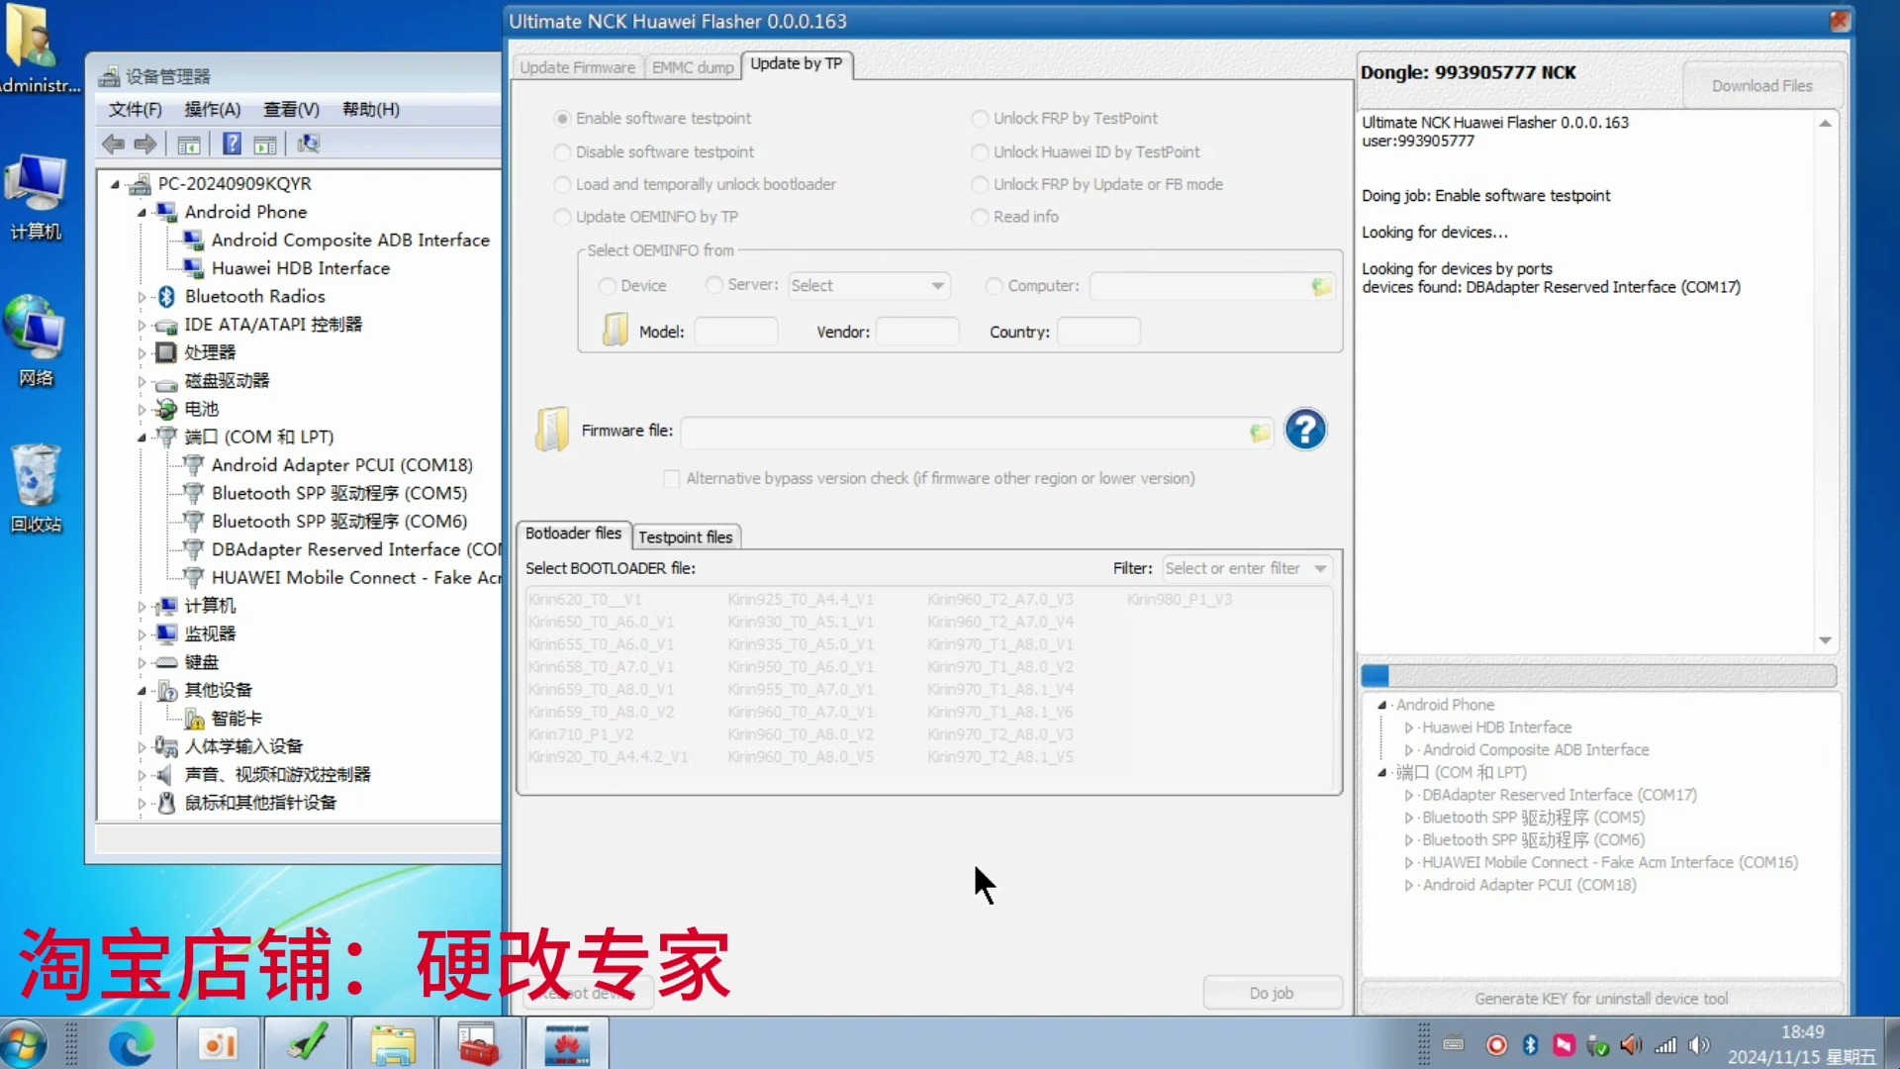Screen dimensions: 1900x1069
Task: Click the Huawei flasher taskbar icon
Action: [x=567, y=1044]
